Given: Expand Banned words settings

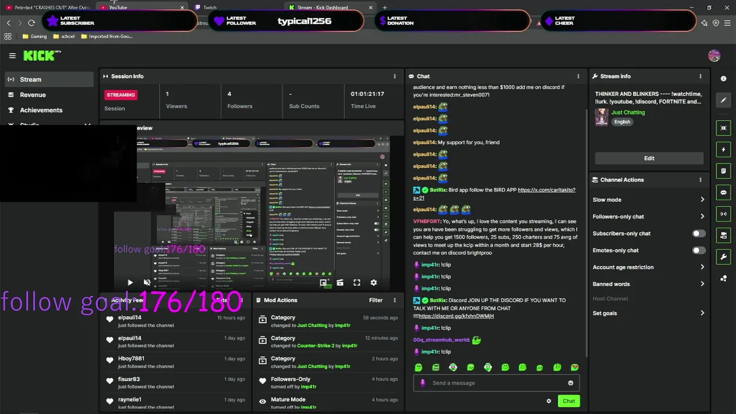Looking at the screenshot, I should [x=649, y=283].
